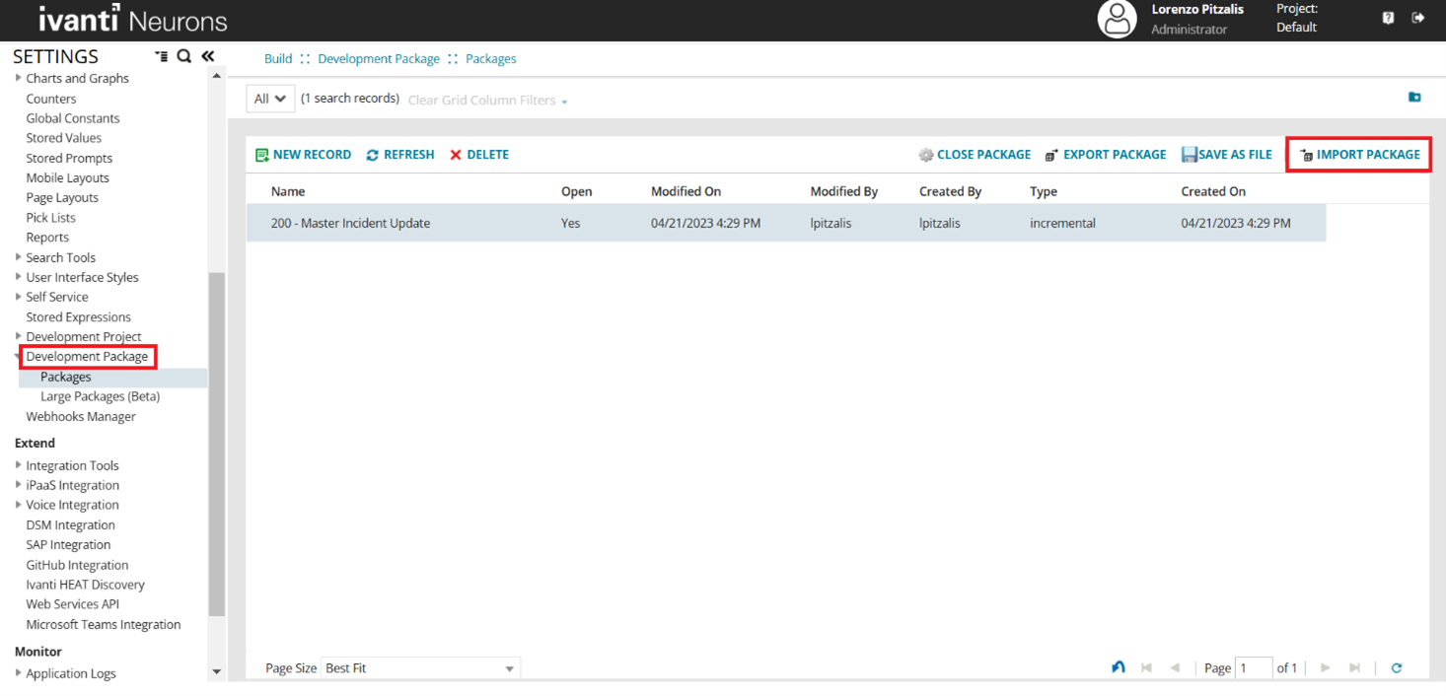
Task: Open the help icon in header
Action: (1388, 18)
